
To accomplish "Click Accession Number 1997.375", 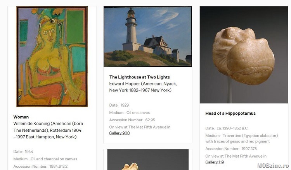I will tap(231, 149).
